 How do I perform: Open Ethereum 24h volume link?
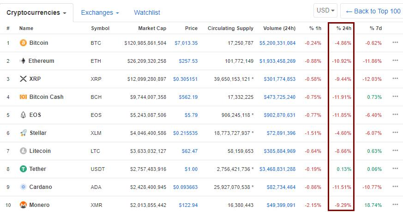click(x=277, y=61)
